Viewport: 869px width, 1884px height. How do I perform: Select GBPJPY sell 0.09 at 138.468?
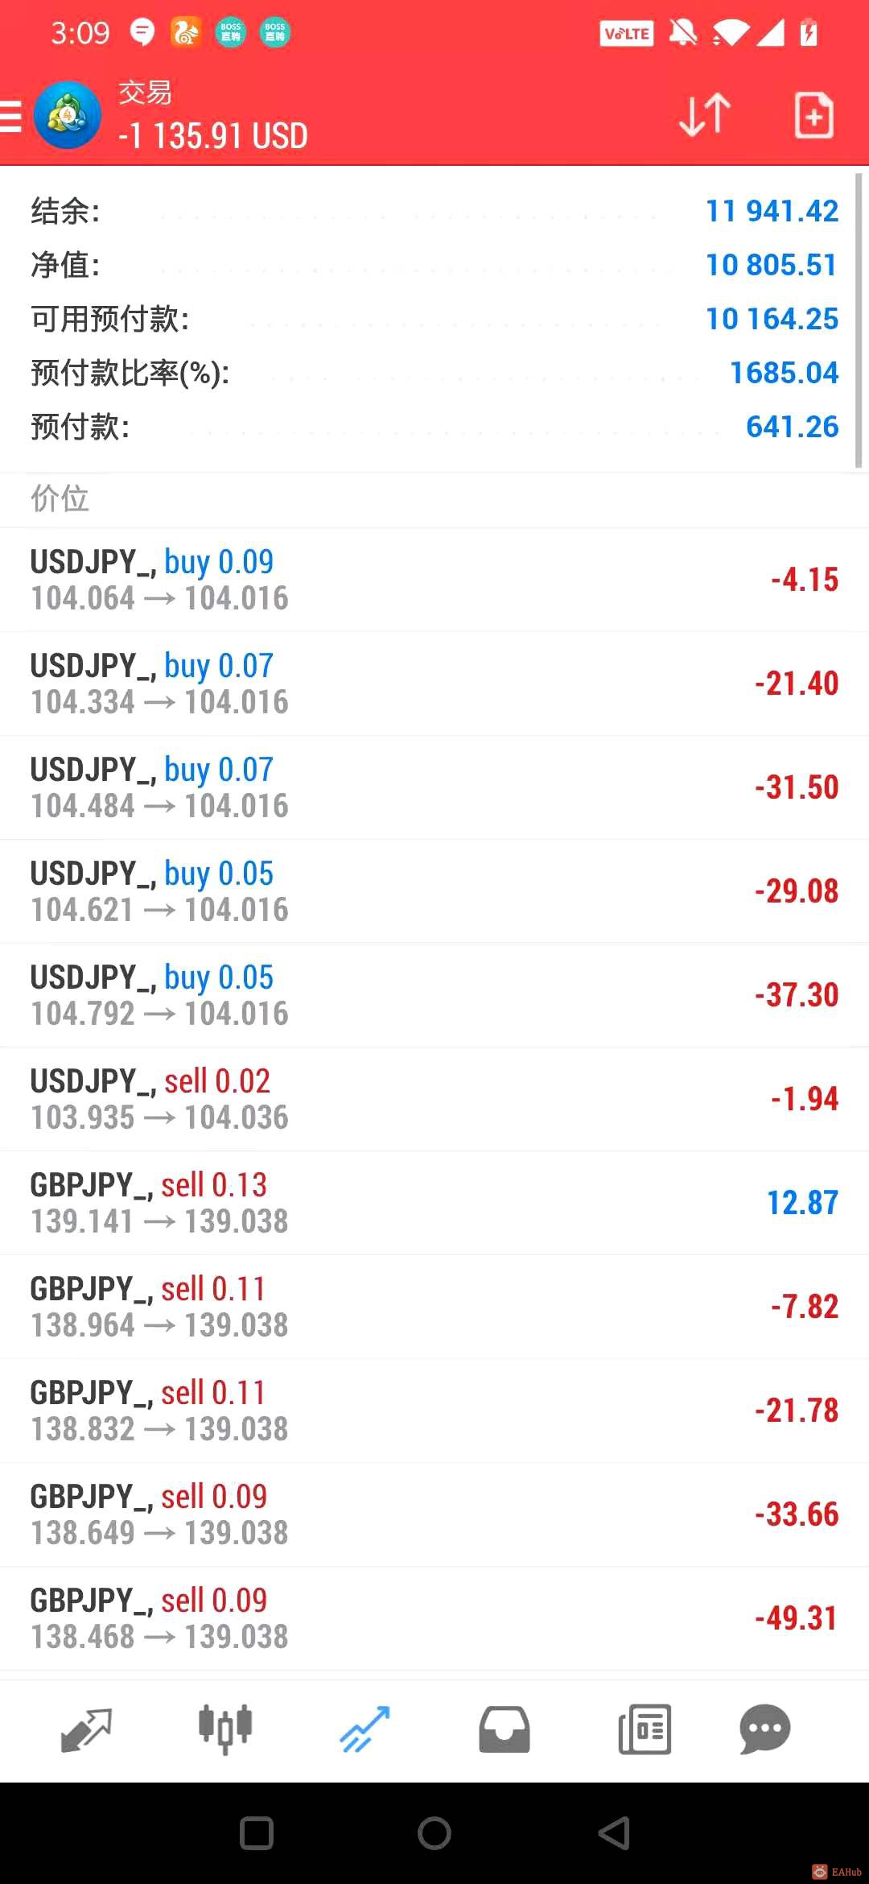(434, 1618)
